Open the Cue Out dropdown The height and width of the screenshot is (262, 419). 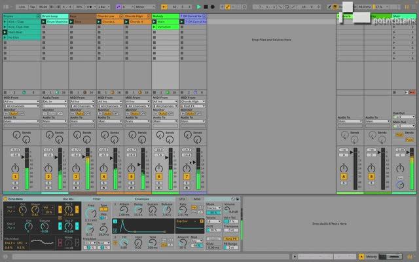(404, 117)
